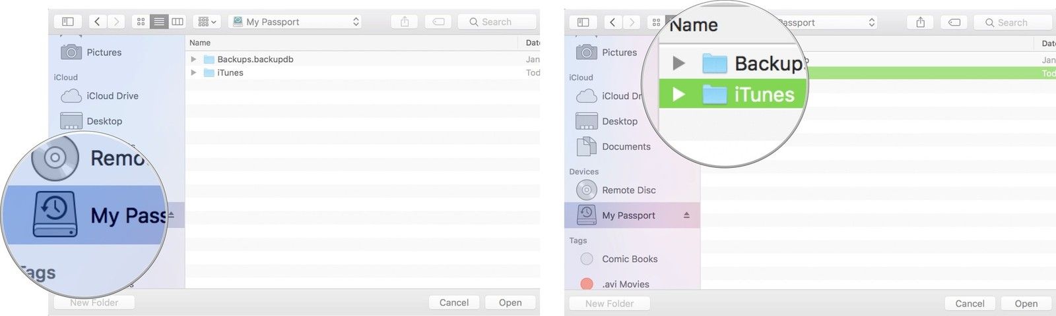Click the Share button in left window
Screen dimensions: 1056x316
(405, 22)
